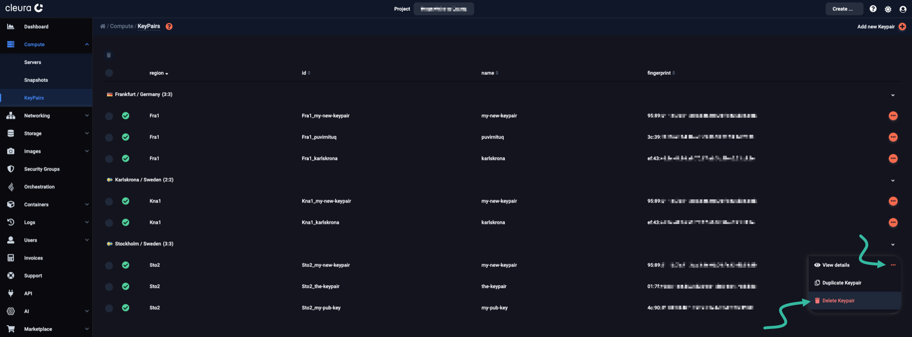
Task: Open actions menu for Kna1_my-new-keypair row
Action: [893, 201]
